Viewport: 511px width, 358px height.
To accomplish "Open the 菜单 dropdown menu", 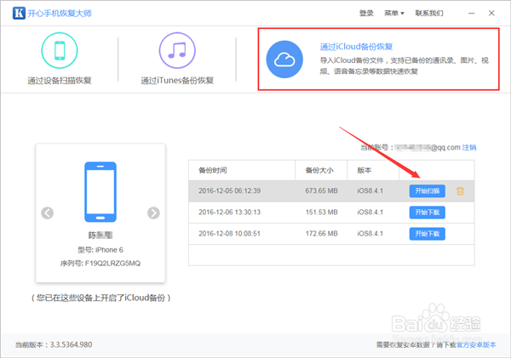I will (x=394, y=13).
